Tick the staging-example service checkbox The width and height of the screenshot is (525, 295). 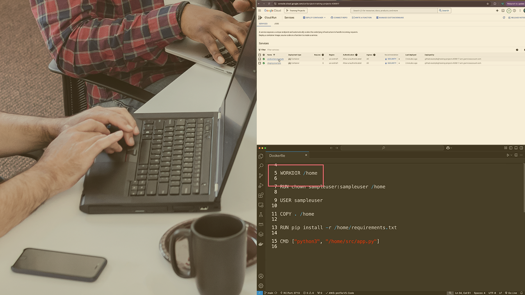click(x=260, y=63)
